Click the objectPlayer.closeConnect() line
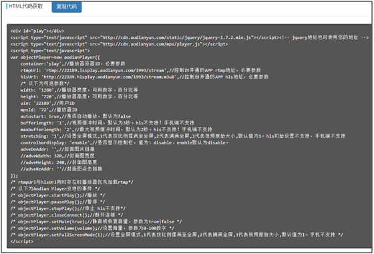This screenshot has width=374, height=254. tap(67, 215)
